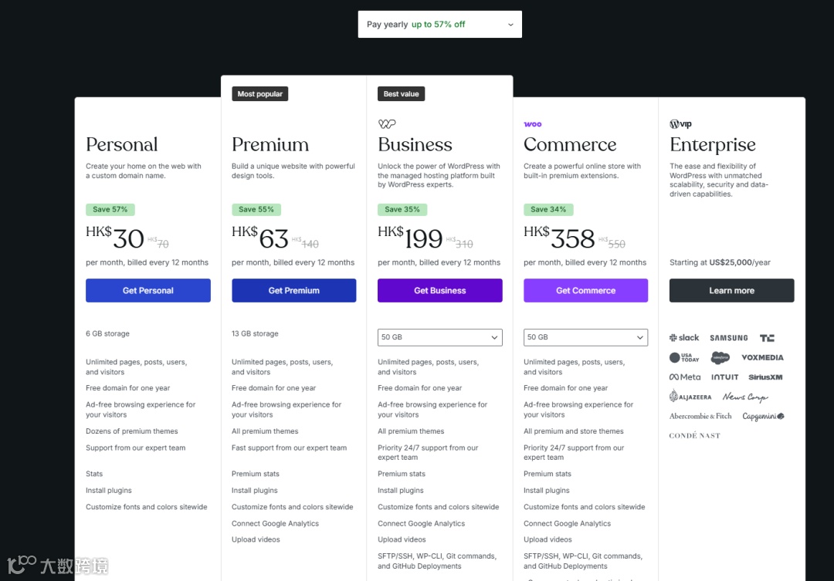
Task: Click the Al Jazeera logo
Action: coord(690,397)
